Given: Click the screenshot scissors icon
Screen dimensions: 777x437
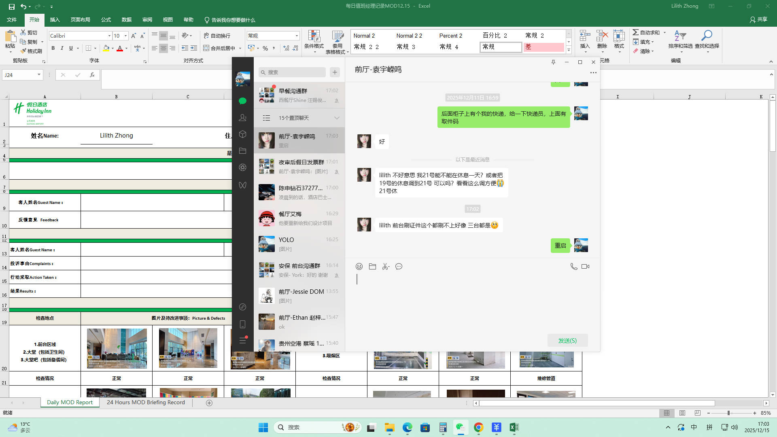Looking at the screenshot, I should 385,267.
